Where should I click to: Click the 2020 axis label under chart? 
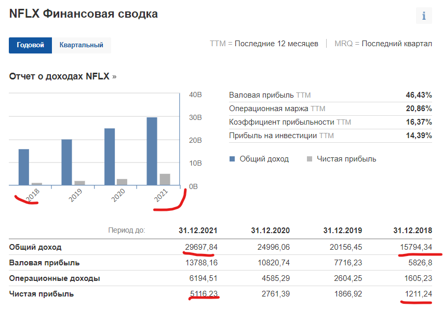[118, 195]
